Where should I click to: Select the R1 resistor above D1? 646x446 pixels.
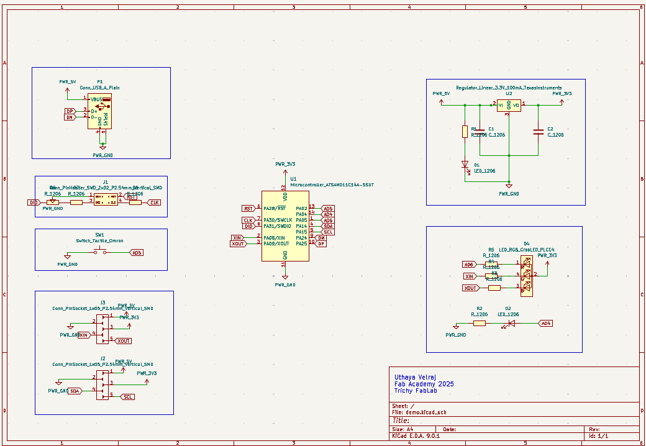(x=465, y=132)
